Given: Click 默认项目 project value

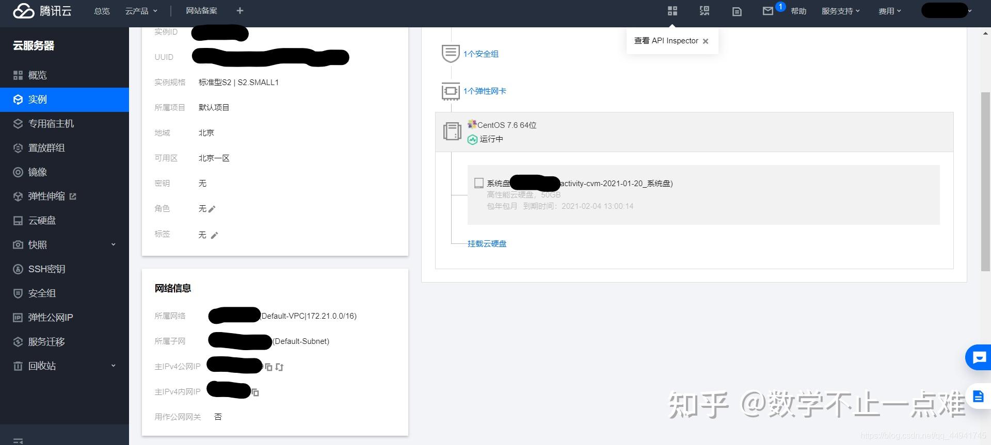Looking at the screenshot, I should click(x=214, y=108).
